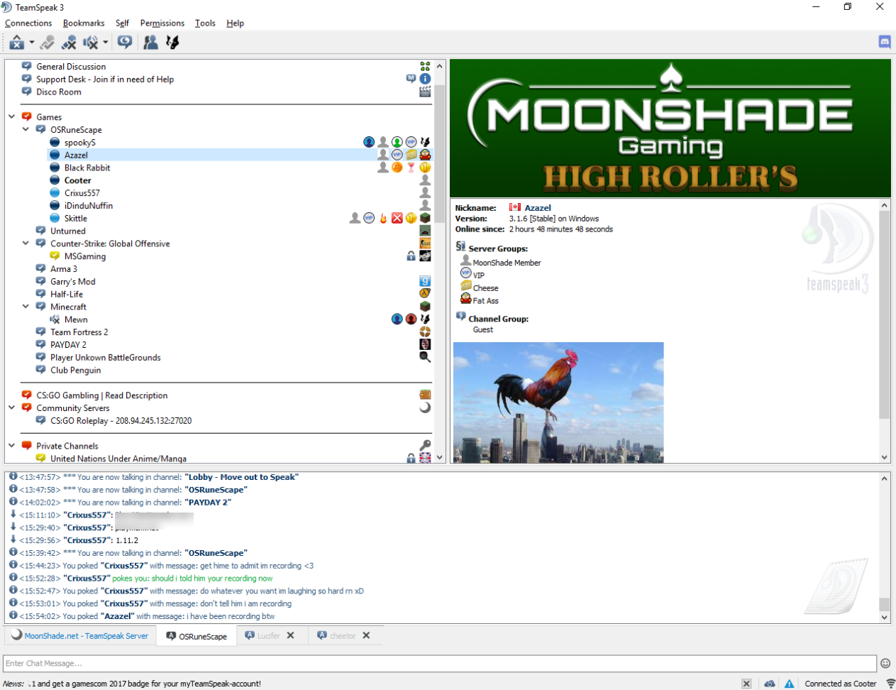Click the rooster avatar image
This screenshot has height=690, width=896.
point(558,402)
